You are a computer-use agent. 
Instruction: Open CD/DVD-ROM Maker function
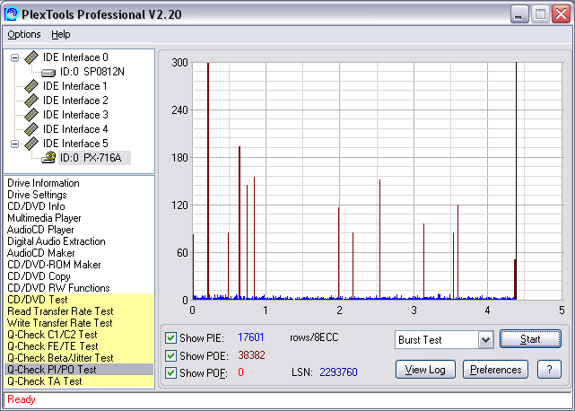pos(54,265)
